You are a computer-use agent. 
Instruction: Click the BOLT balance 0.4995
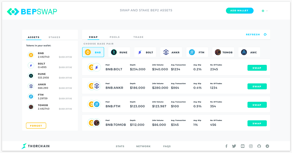tap(42, 67)
